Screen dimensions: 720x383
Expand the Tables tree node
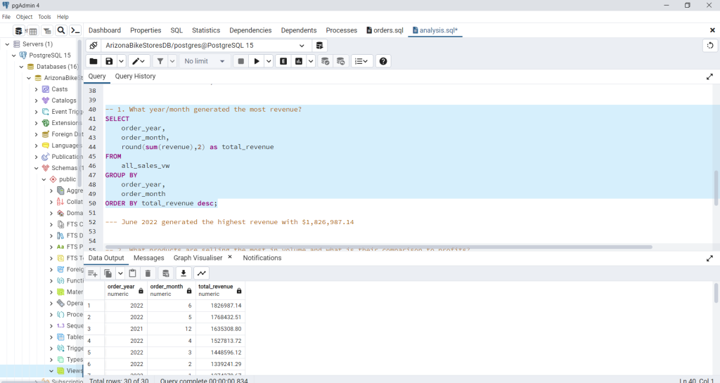click(x=51, y=337)
